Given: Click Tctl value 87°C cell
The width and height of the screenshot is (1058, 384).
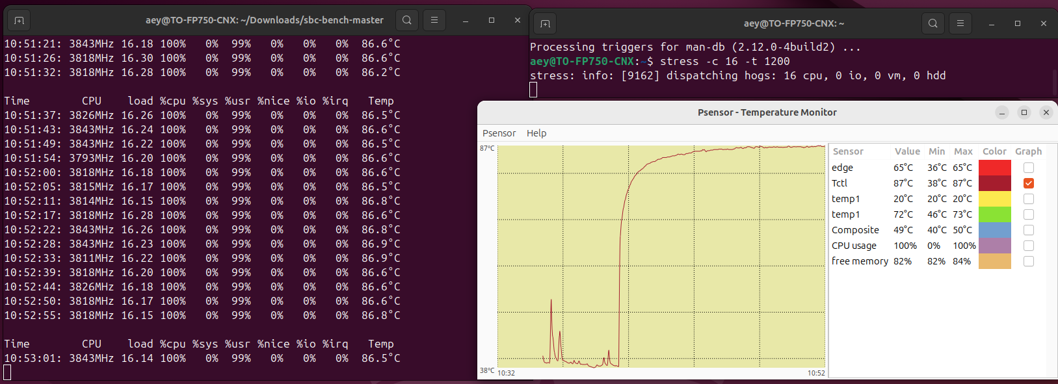Looking at the screenshot, I should click(903, 183).
